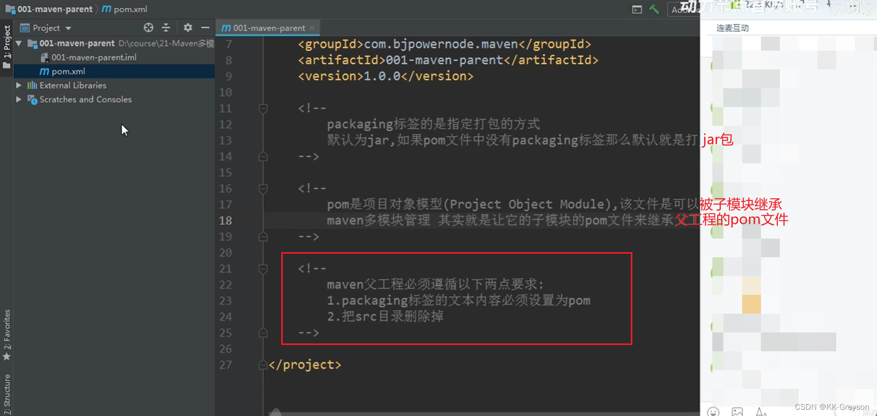Click the closing </project> tag
The height and width of the screenshot is (416, 877).
305,365
